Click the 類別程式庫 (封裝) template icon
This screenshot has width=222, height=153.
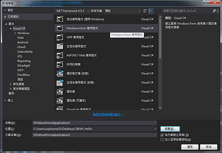click(x=60, y=74)
